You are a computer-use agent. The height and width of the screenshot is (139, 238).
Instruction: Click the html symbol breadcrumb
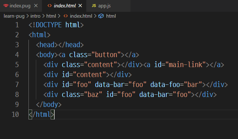pyautogui.click(x=111, y=16)
